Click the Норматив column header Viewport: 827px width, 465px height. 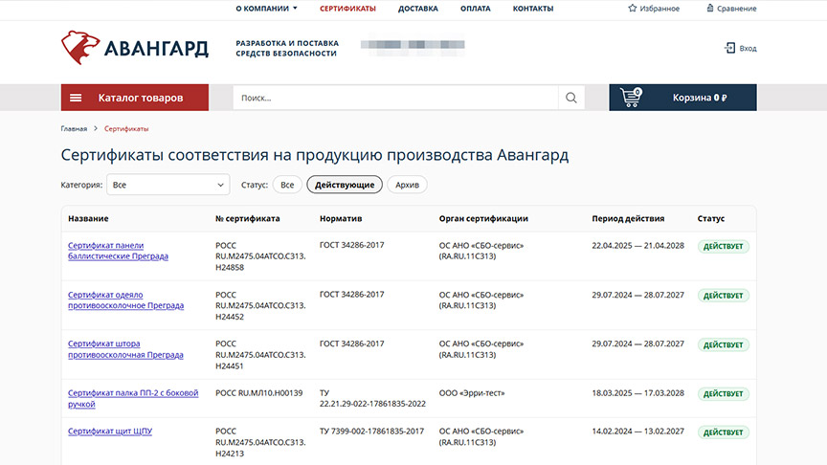[341, 218]
